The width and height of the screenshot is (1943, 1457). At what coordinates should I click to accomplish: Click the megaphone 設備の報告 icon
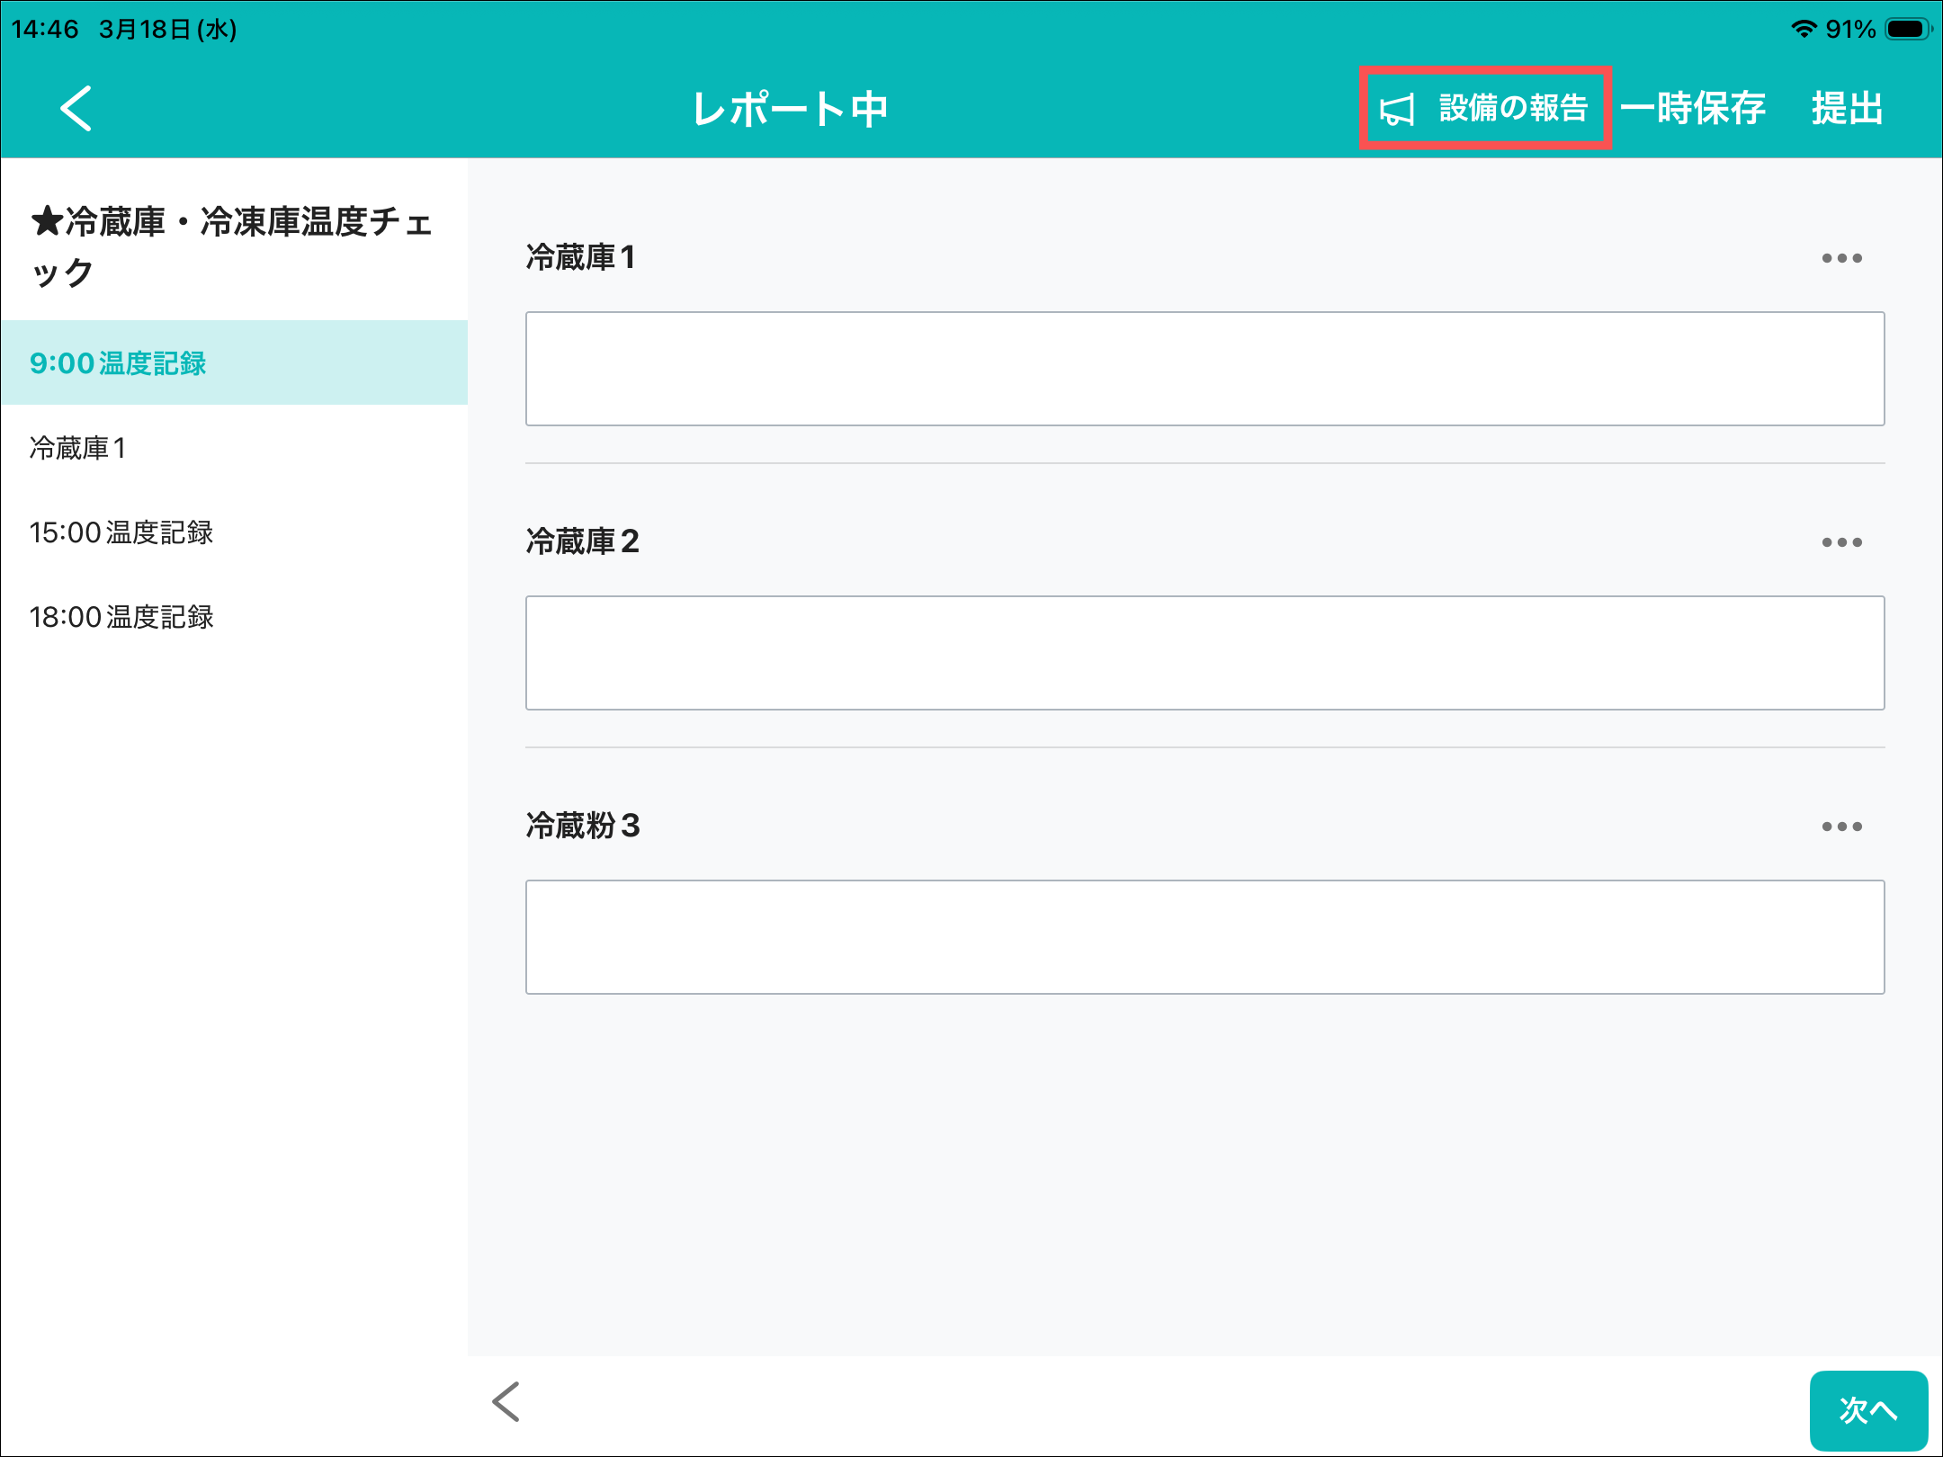tap(1397, 110)
